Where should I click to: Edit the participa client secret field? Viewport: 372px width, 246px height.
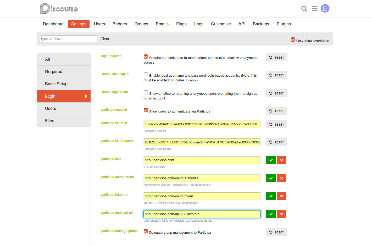pos(202,142)
